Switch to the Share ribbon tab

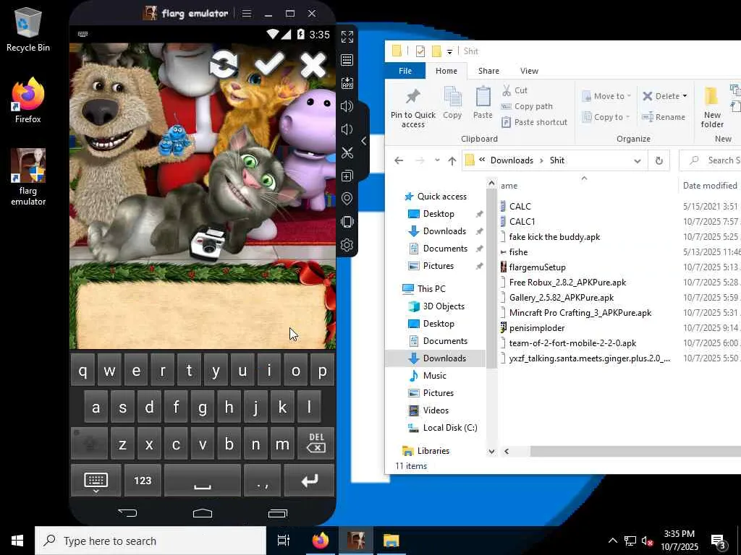point(488,71)
